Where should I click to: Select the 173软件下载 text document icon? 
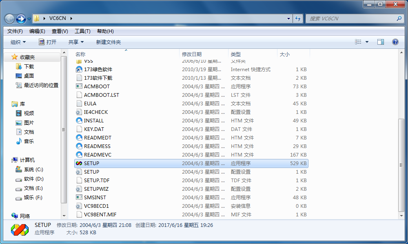(79, 78)
